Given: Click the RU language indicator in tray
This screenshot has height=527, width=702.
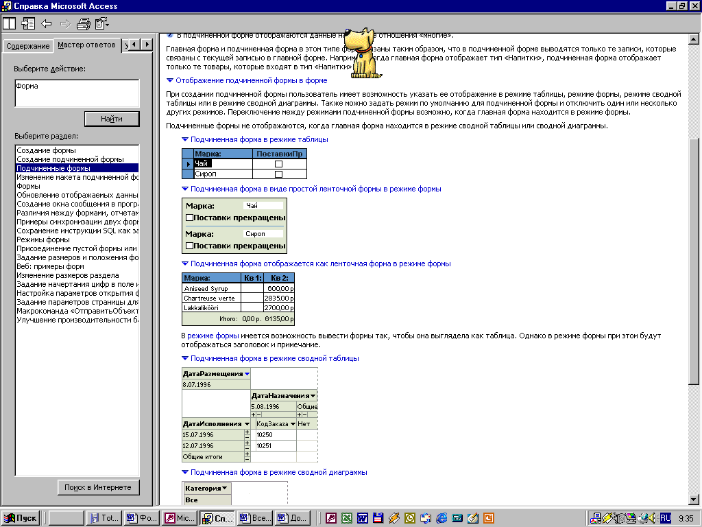Looking at the screenshot, I should (x=665, y=518).
